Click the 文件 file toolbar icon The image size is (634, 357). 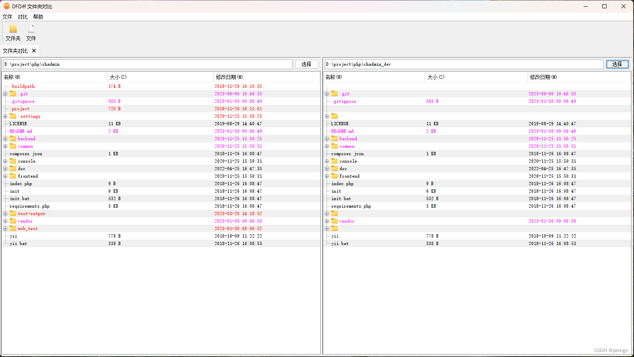point(31,29)
